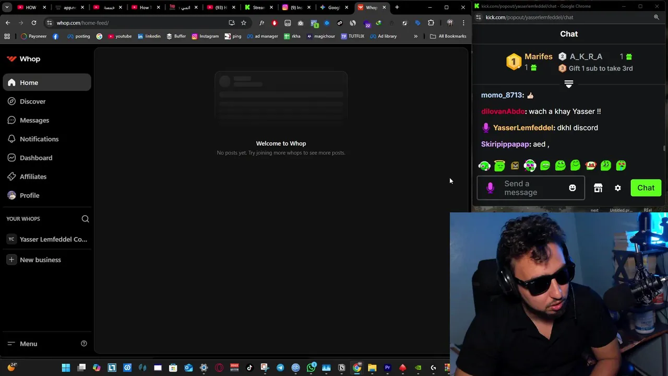
Task: Open Discover in the Whop sidebar
Action: pyautogui.click(x=47, y=101)
